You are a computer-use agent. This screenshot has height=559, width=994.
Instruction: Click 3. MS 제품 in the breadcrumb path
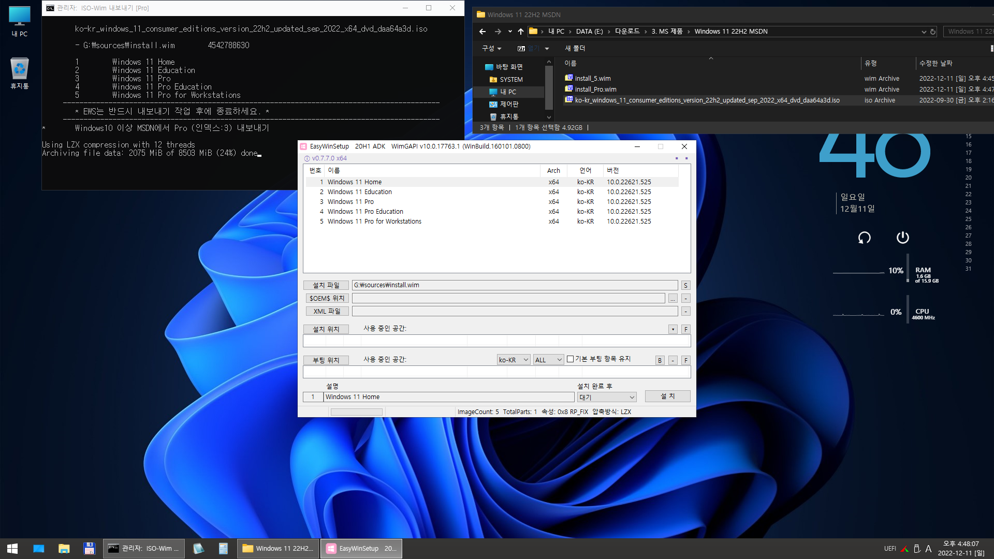(667, 32)
